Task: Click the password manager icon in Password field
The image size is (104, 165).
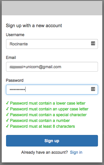Action: point(93,89)
